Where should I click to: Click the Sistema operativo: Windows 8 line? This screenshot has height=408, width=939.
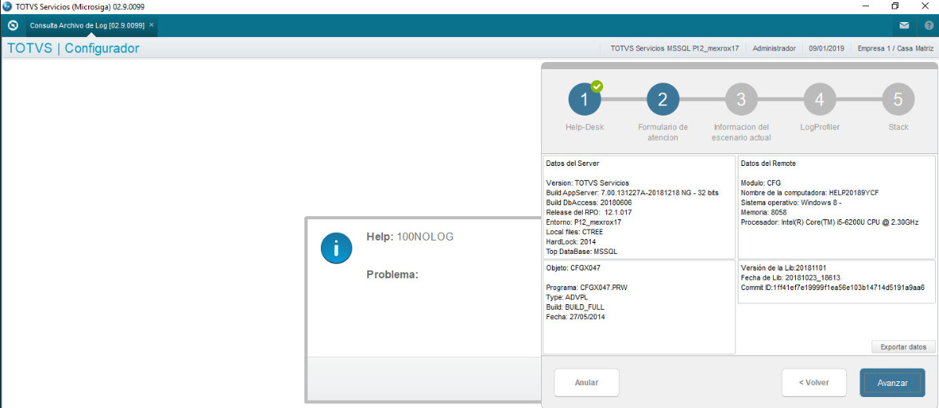[x=791, y=202]
